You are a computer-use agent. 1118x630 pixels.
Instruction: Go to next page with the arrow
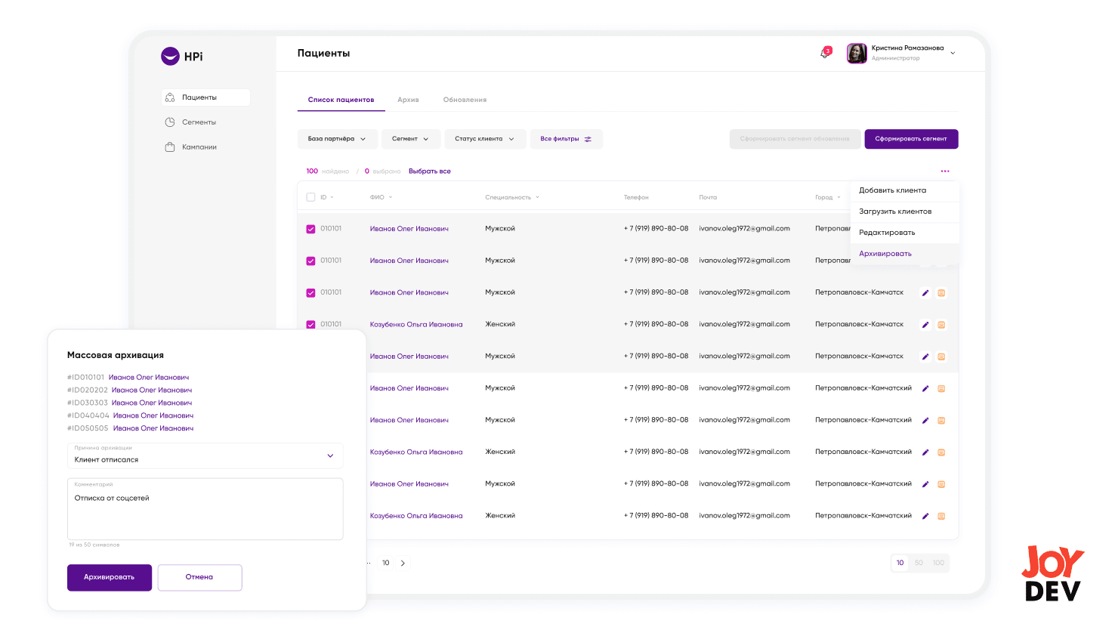(x=403, y=564)
